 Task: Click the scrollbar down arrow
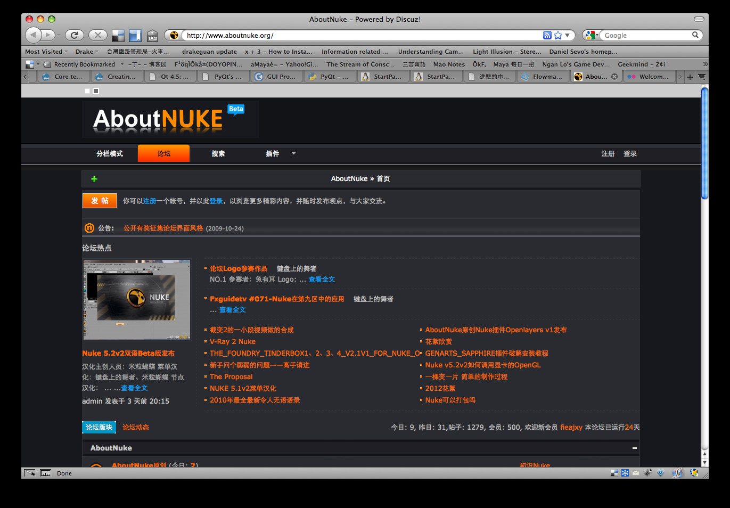(704, 463)
